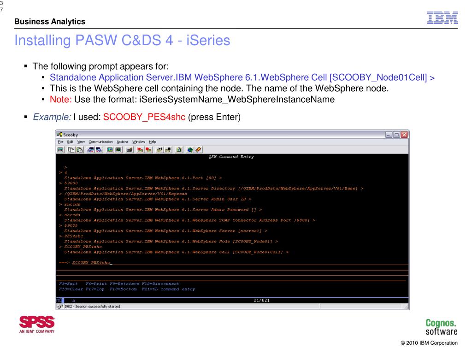Open the Display setup toolbar icon
This screenshot has width=472, height=354.
[110, 150]
